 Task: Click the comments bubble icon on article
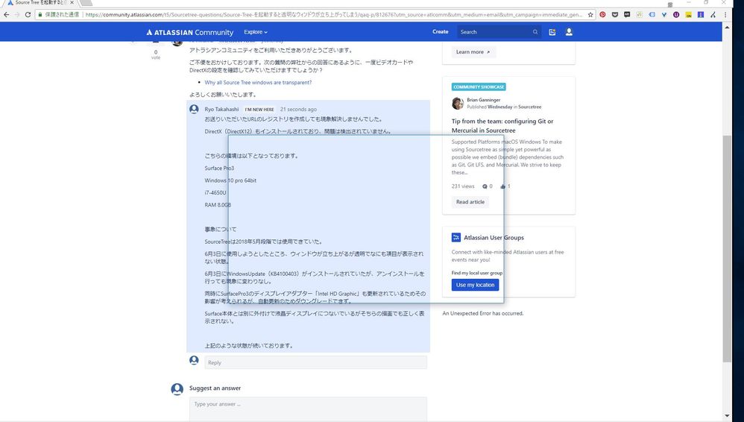[x=485, y=186]
